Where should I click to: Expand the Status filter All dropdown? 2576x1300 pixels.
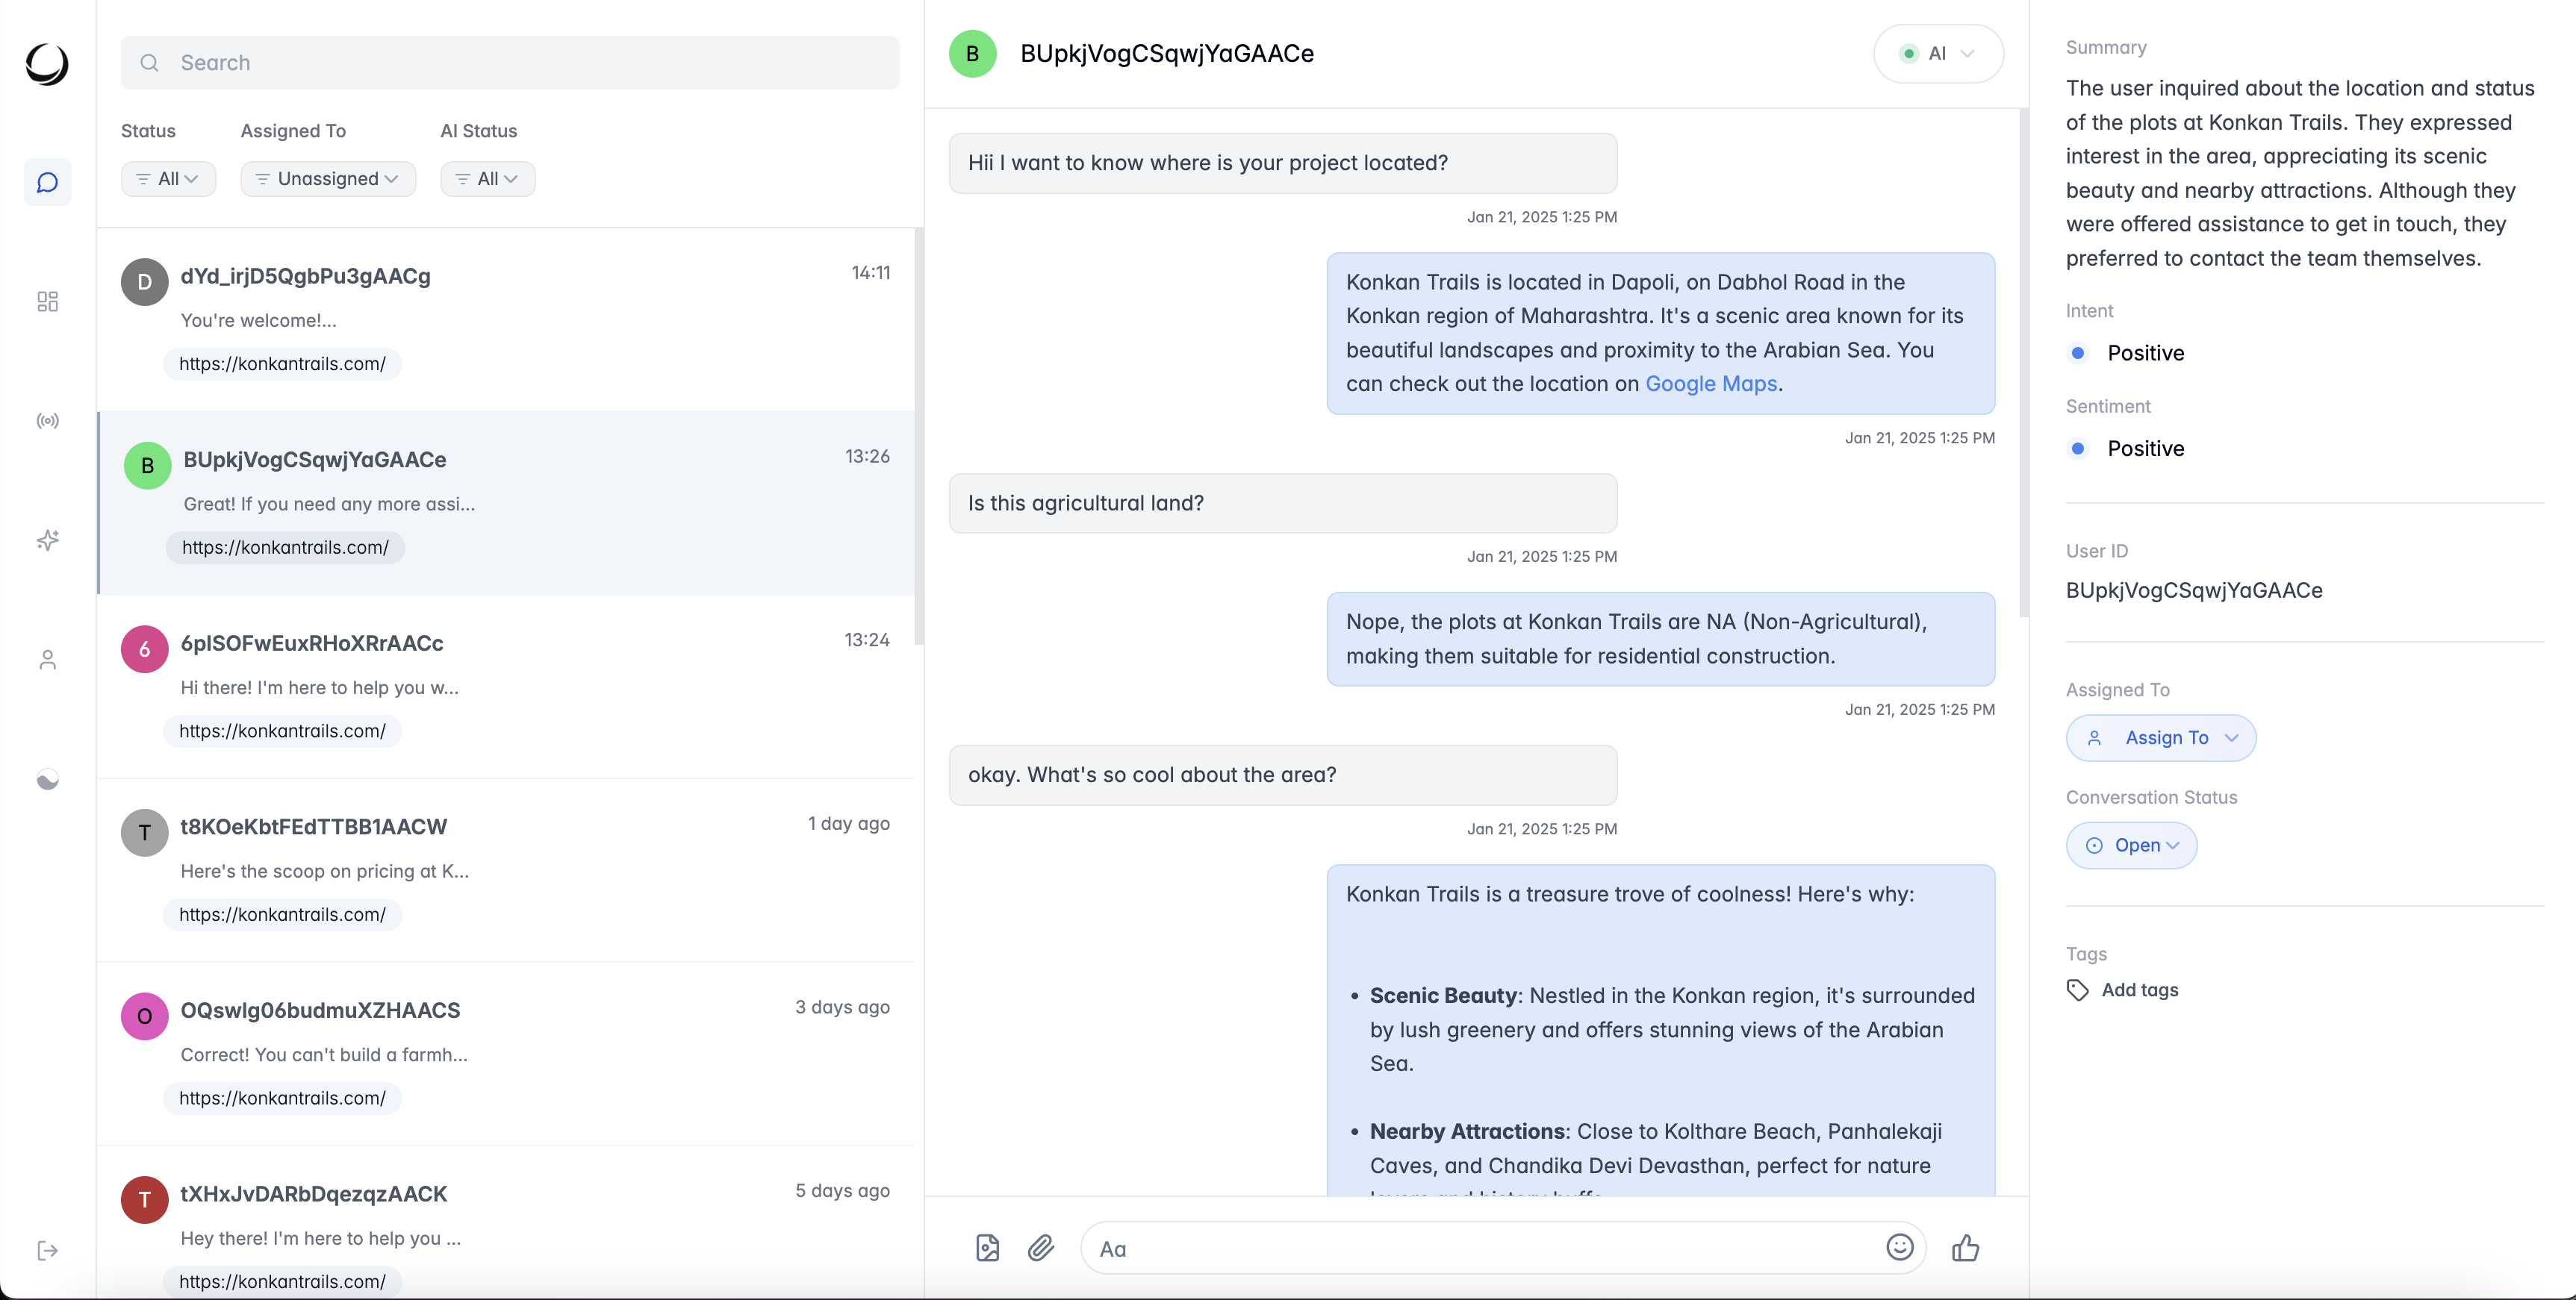[168, 179]
